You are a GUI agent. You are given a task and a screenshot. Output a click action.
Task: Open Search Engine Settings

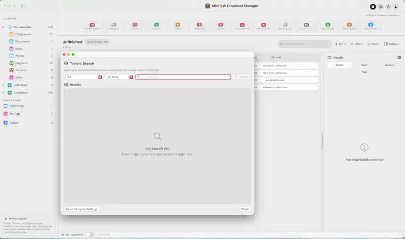point(82,209)
